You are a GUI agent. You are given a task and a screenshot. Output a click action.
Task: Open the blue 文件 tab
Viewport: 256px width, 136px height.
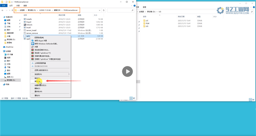pyautogui.click(x=4, y=6)
